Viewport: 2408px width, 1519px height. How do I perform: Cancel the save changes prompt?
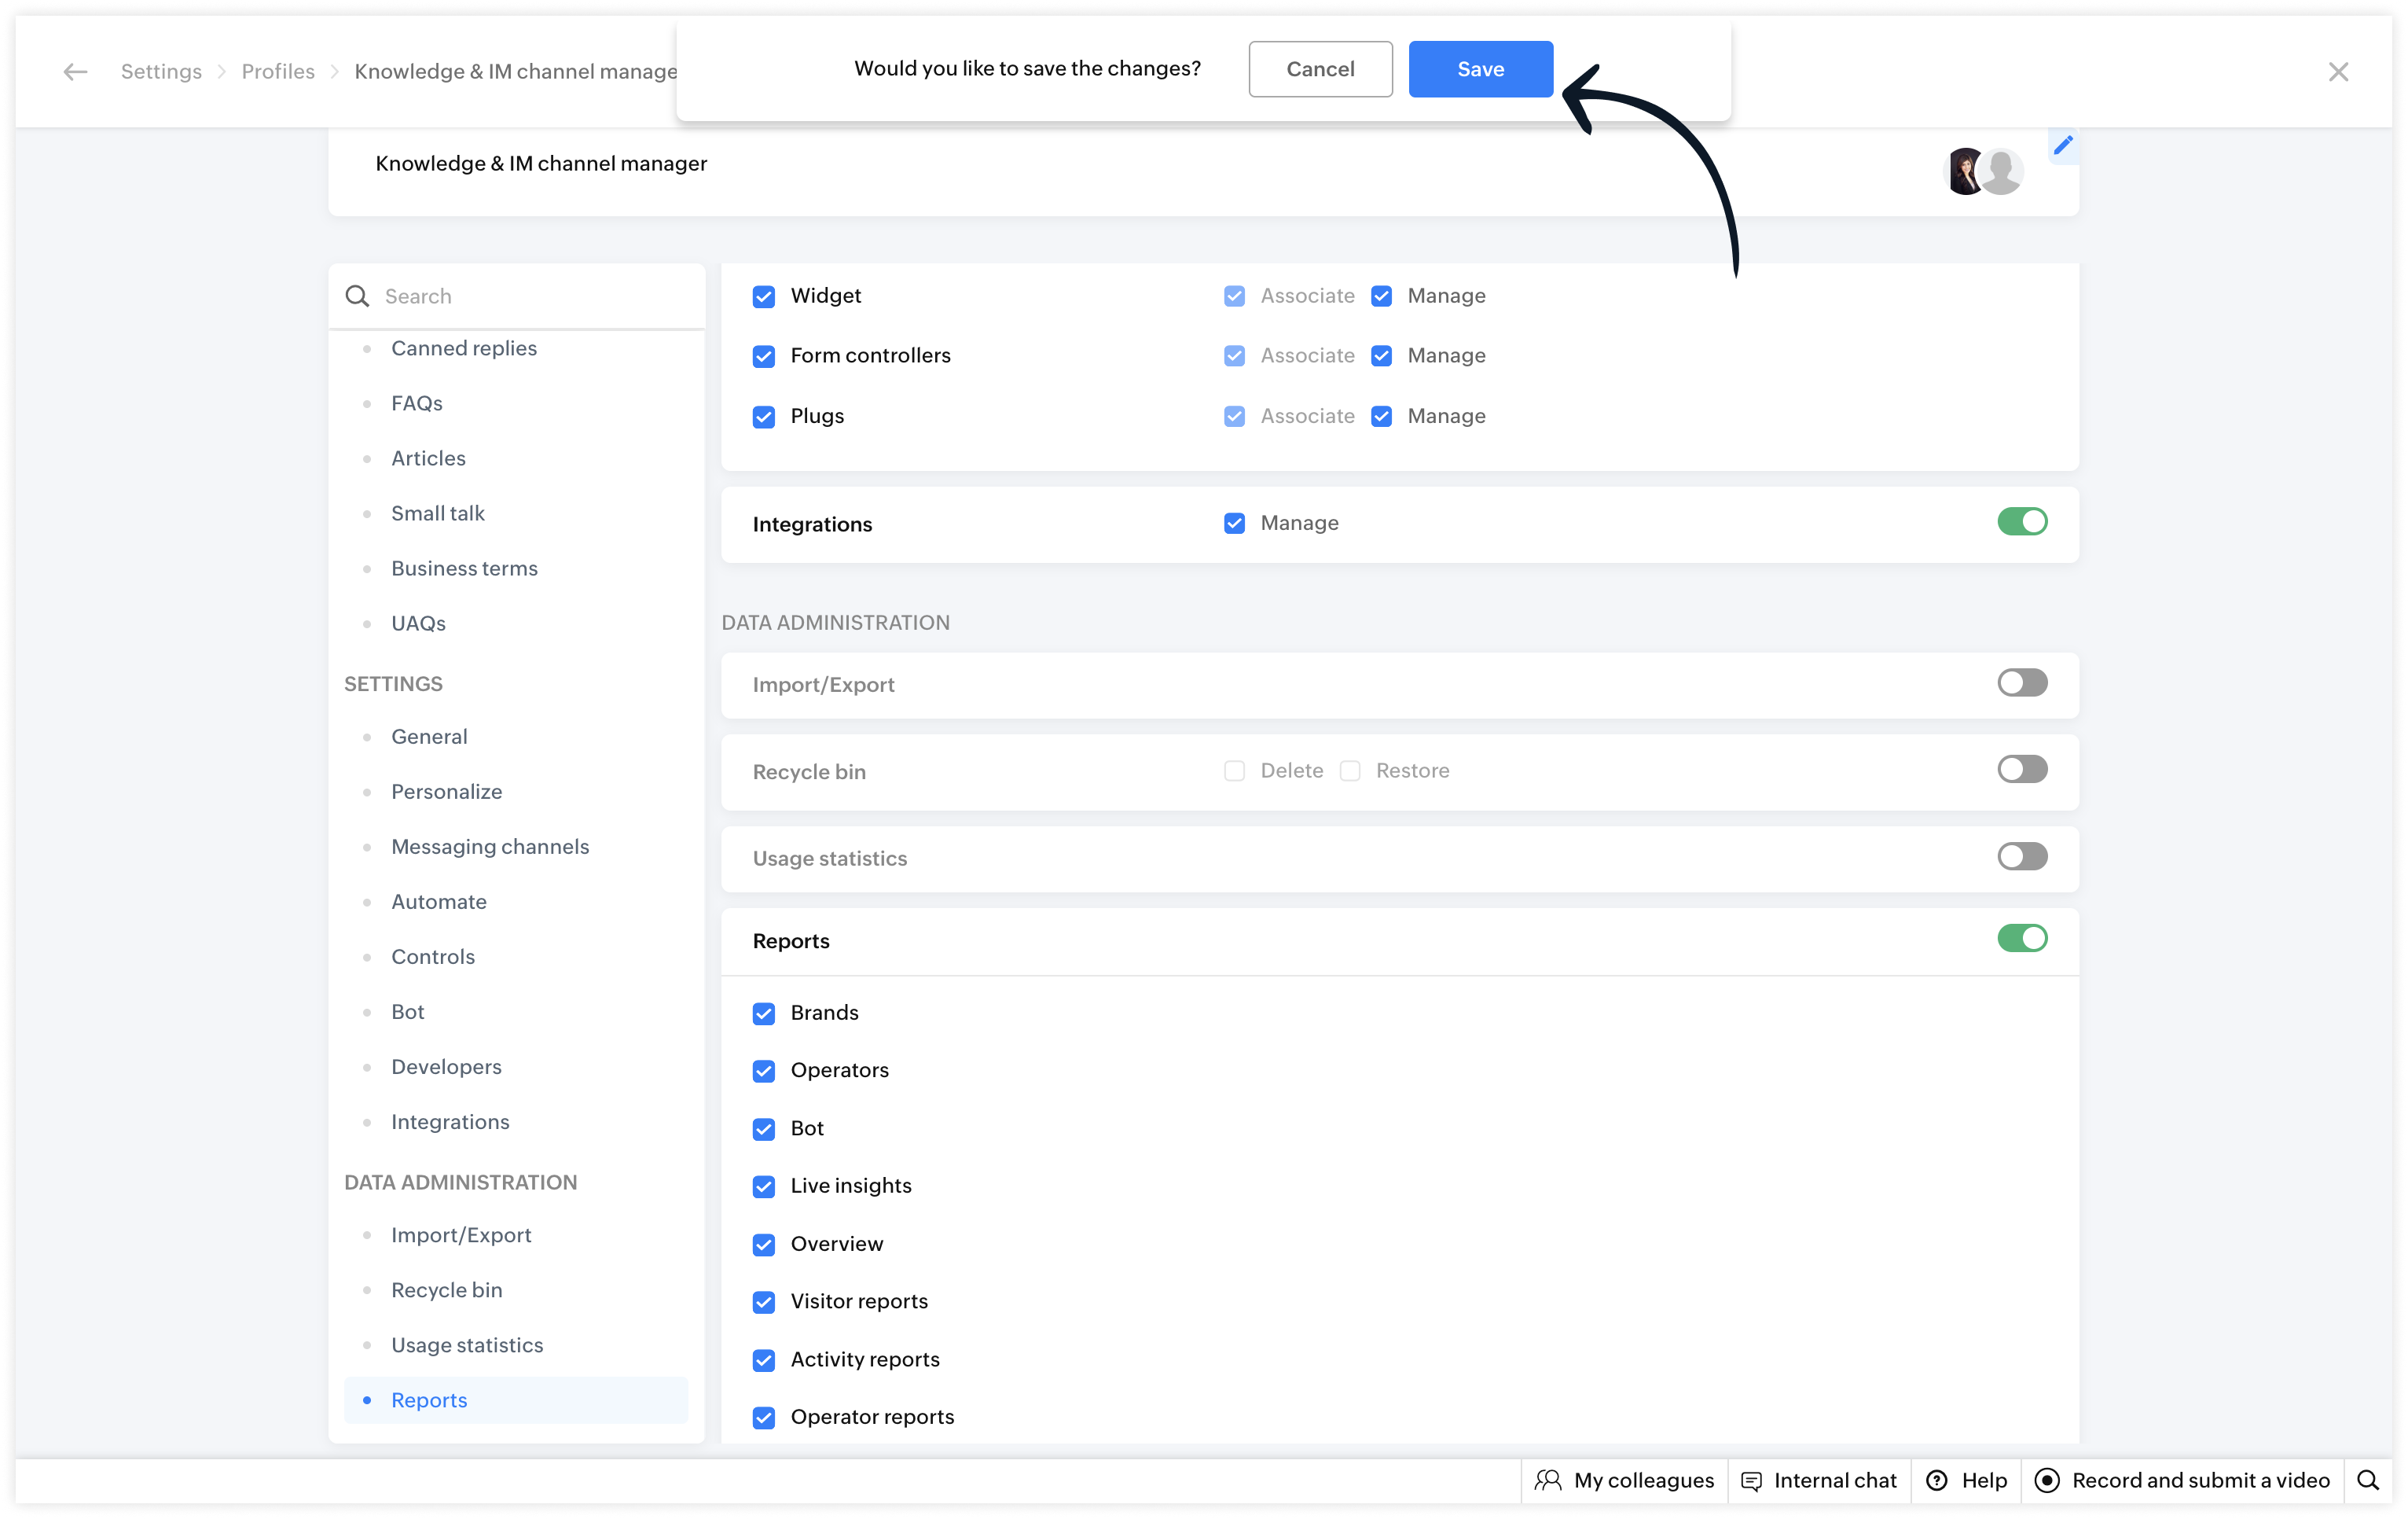[1320, 69]
